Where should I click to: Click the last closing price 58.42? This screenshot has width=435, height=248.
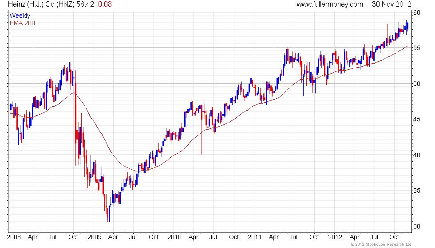click(x=85, y=4)
